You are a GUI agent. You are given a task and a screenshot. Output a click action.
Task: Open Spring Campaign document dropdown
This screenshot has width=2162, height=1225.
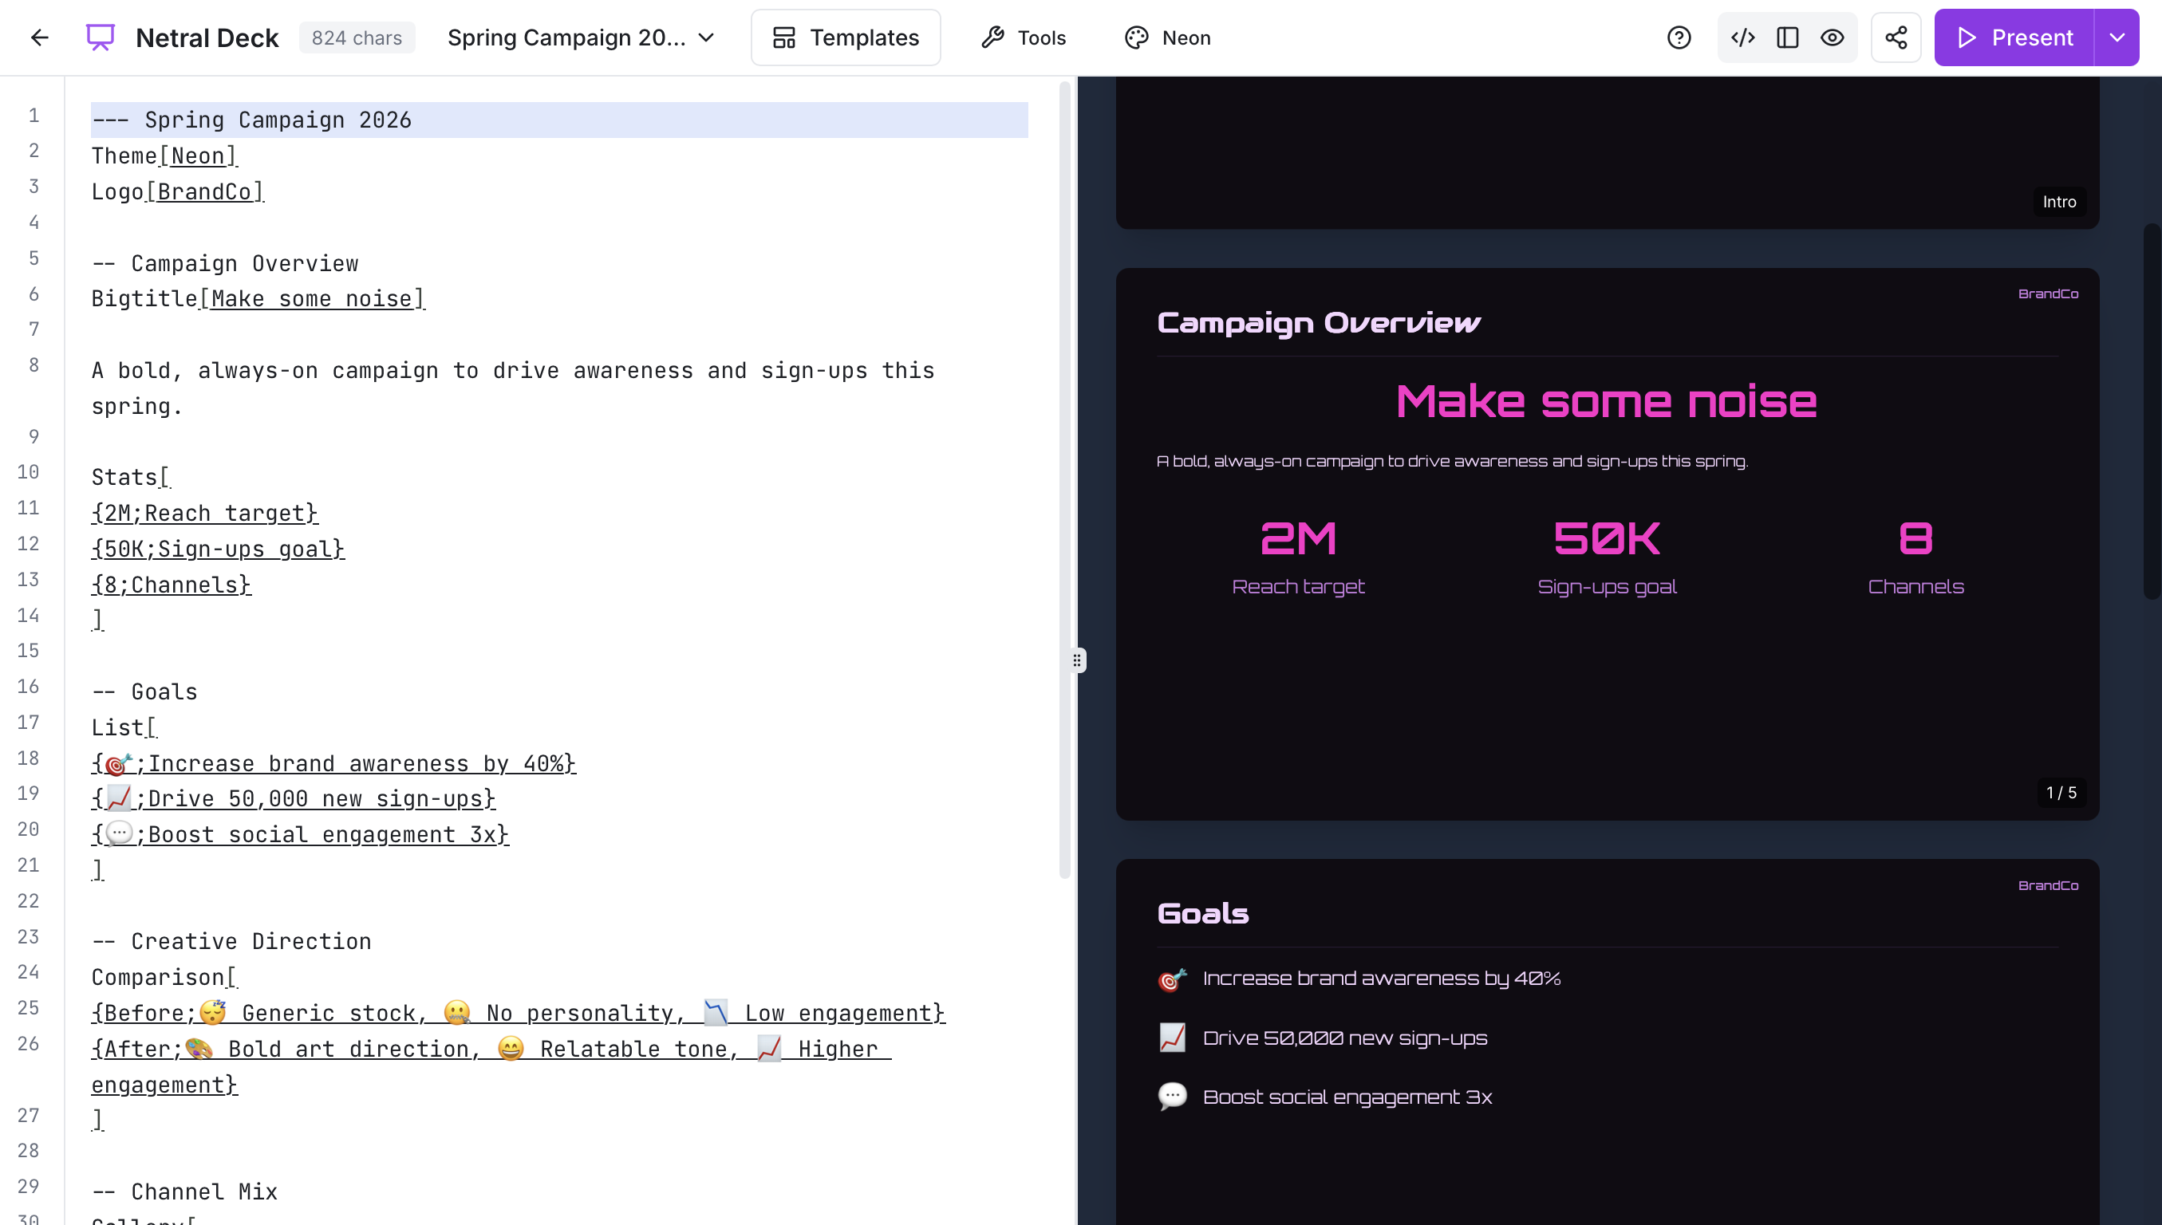click(x=581, y=37)
